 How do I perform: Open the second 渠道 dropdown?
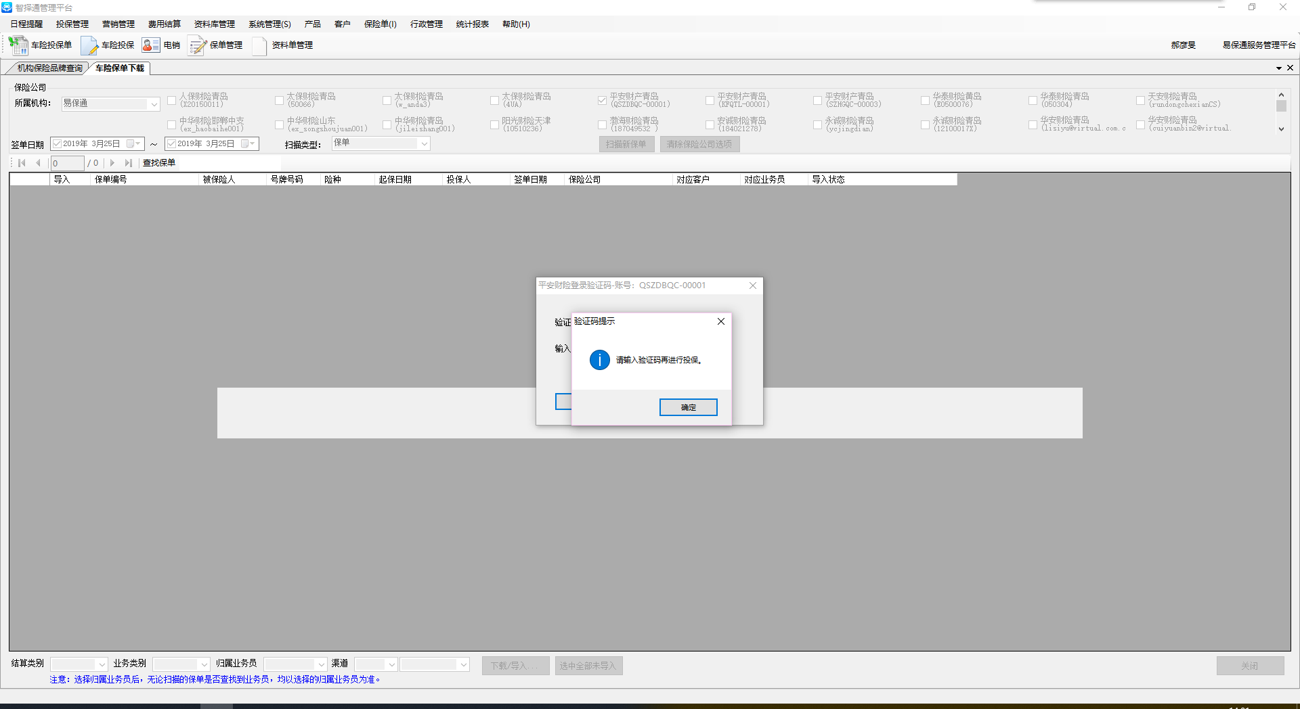(464, 664)
